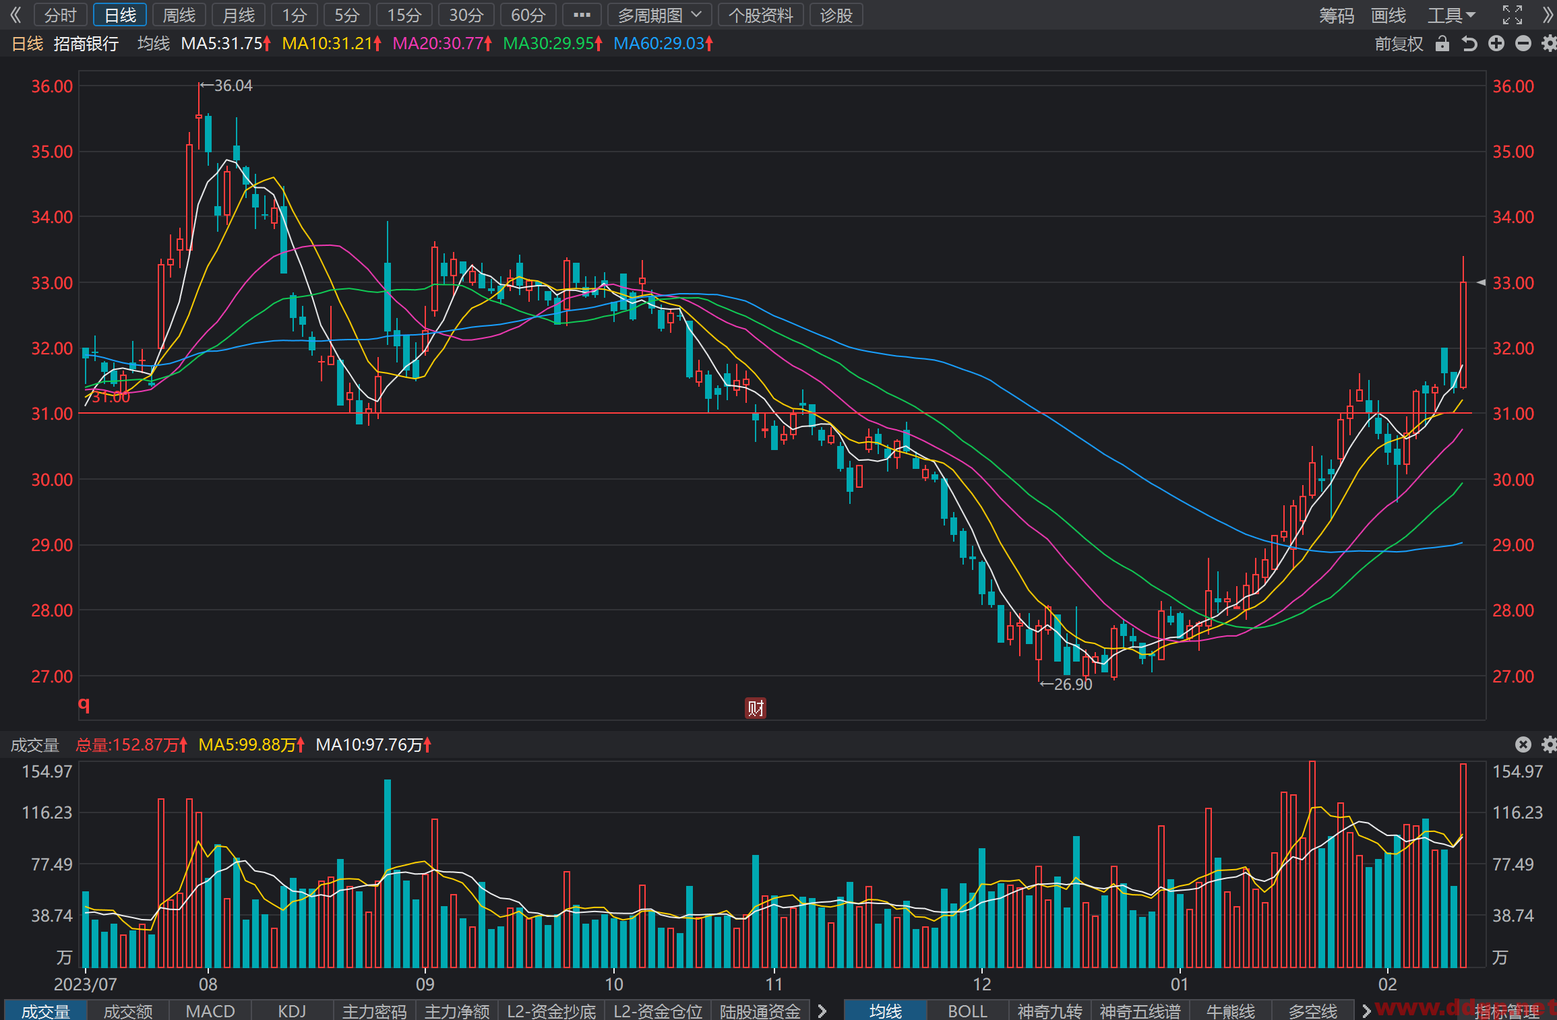This screenshot has width=1557, height=1020.
Task: Click the 筹码 chip distribution button
Action: click(x=1337, y=15)
